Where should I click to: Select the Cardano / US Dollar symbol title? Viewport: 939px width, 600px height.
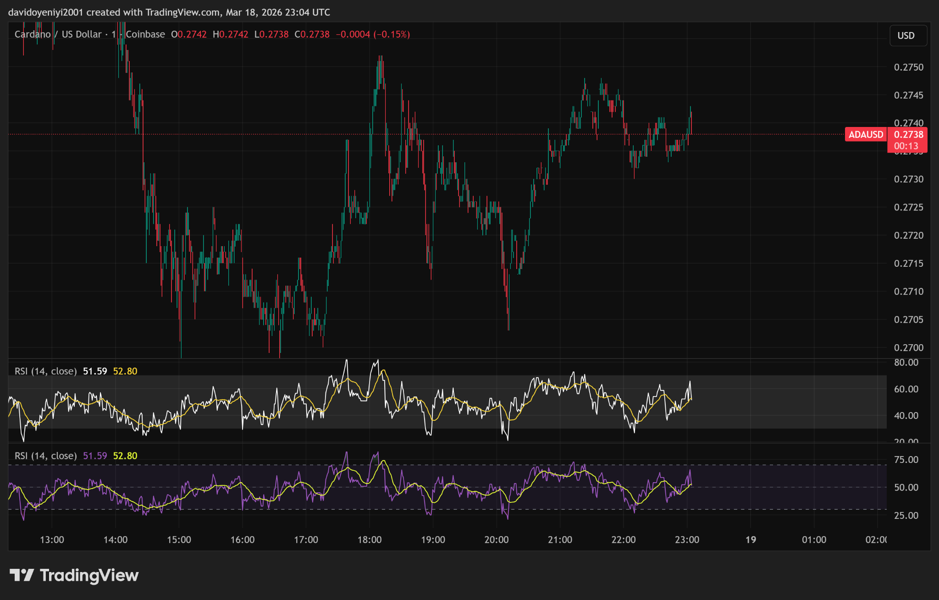pyautogui.click(x=58, y=34)
